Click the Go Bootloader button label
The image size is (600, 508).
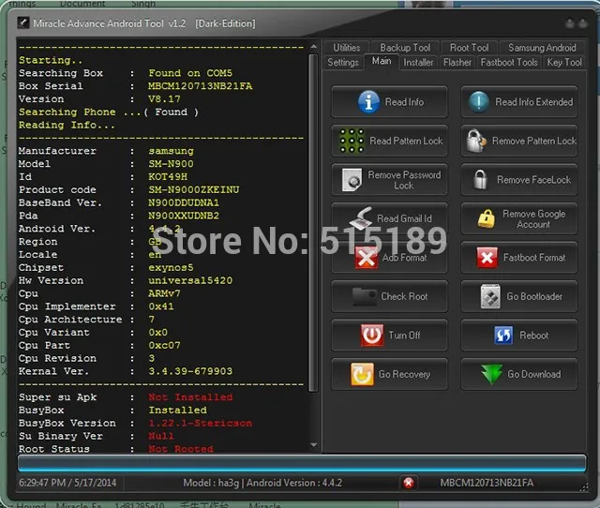(534, 296)
